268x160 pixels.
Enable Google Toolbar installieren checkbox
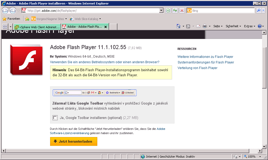click(x=55, y=118)
